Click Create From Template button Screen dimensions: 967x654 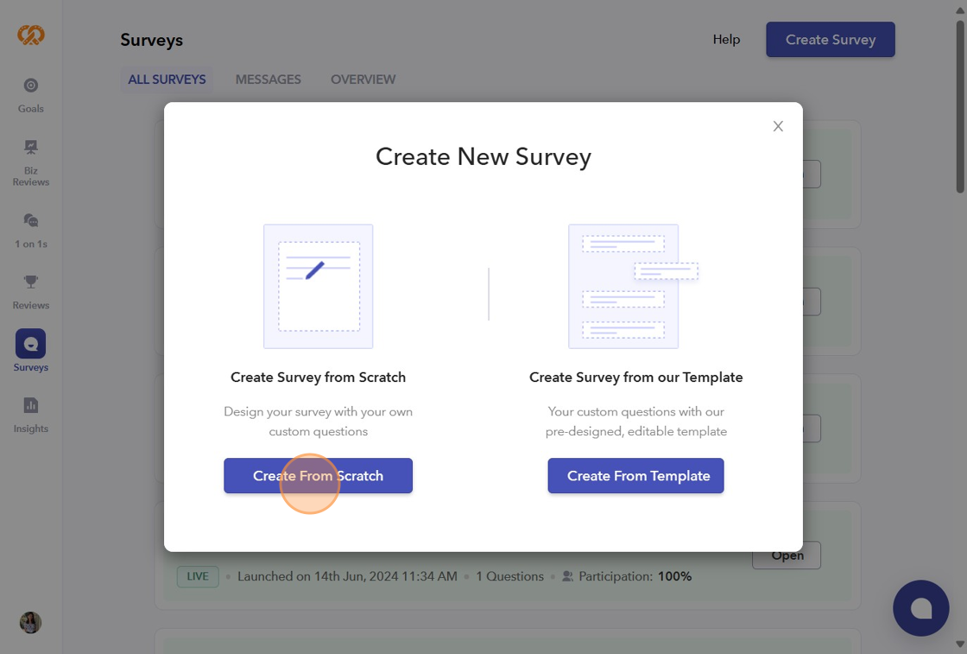[635, 476]
